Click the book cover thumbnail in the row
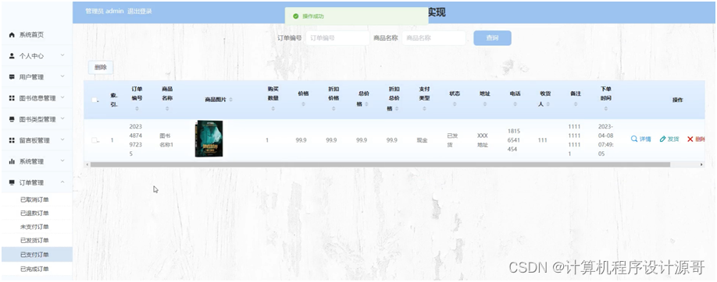 209,139
